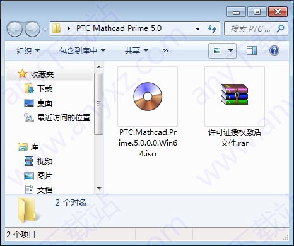Open recent pages dropdown near navigation arrows
Viewport: 294px width, 246px height.
[x=45, y=29]
